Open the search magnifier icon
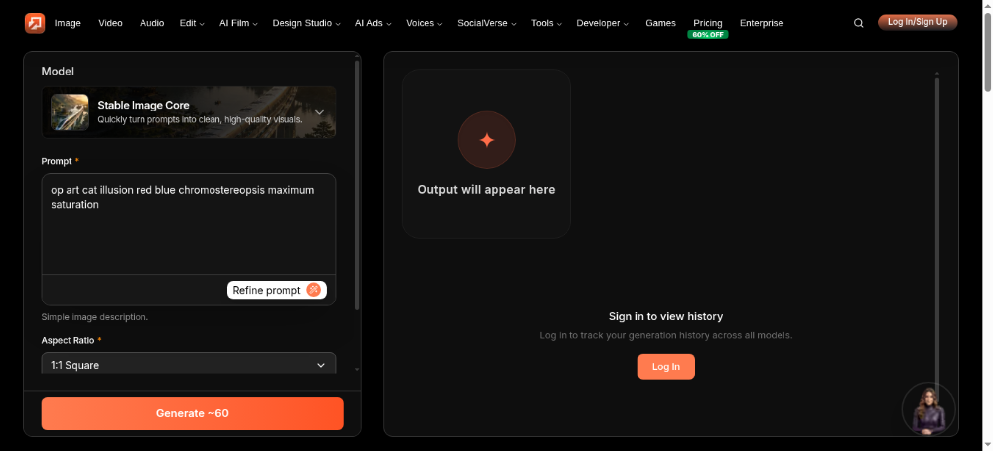This screenshot has height=451, width=993. [x=858, y=23]
